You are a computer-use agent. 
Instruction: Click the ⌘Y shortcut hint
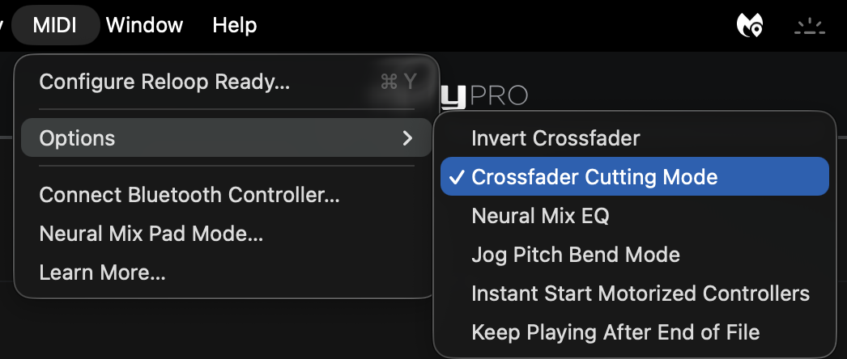pos(398,82)
